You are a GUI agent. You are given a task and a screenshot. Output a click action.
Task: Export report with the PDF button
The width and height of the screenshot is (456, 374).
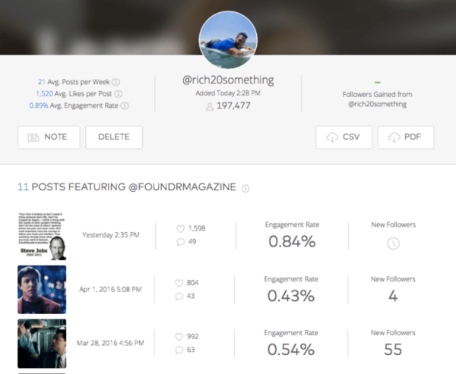tap(406, 137)
